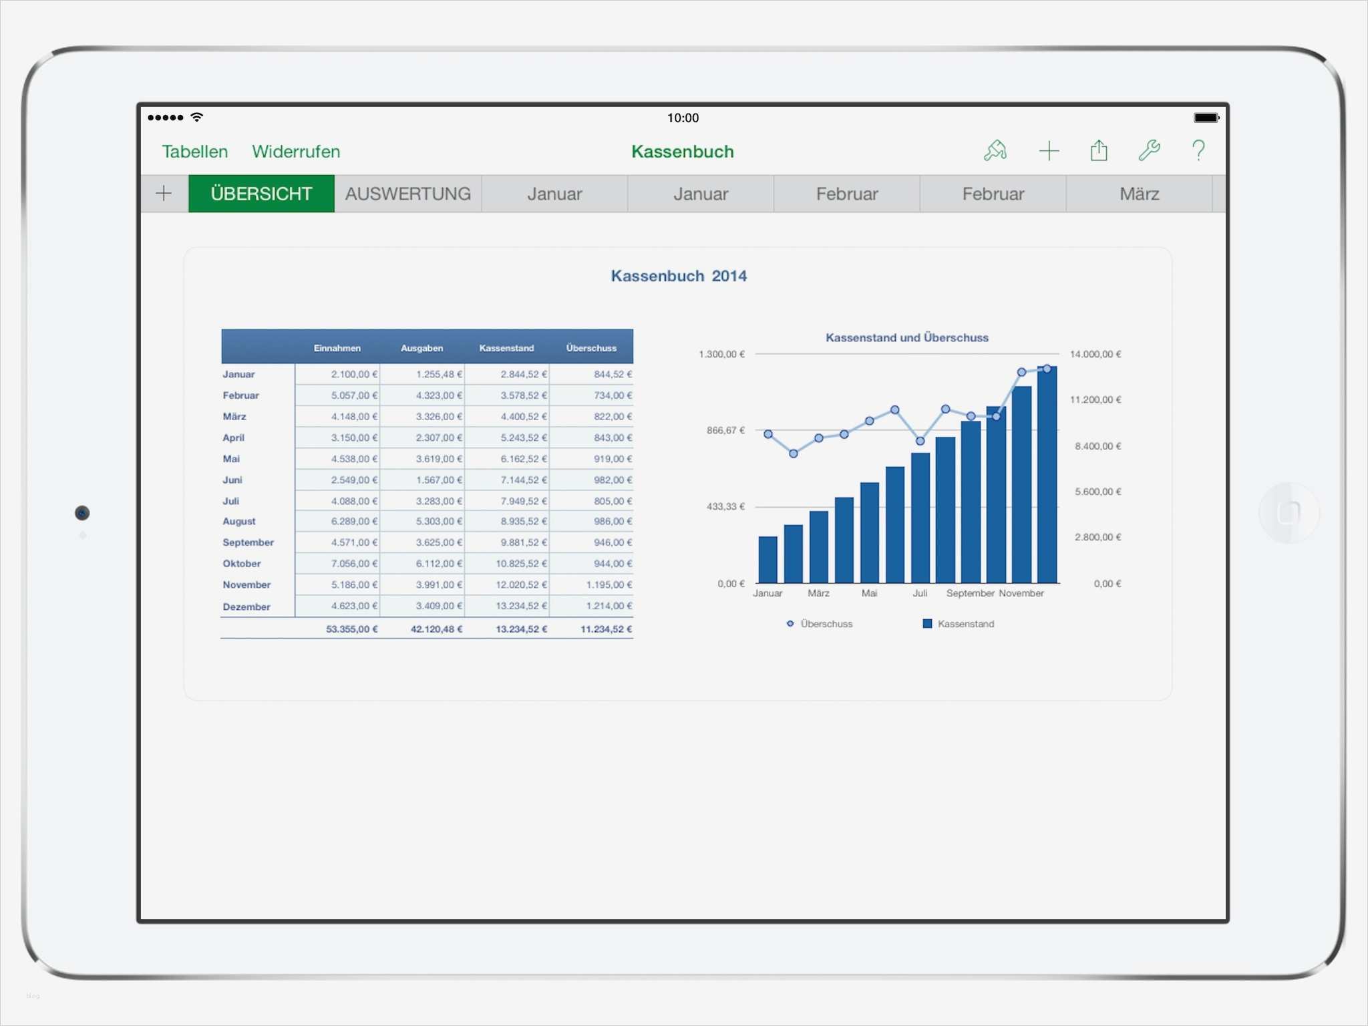Tap the total Einnahmen cell 53.355,00 €
Viewport: 1368px width, 1026px height.
(351, 629)
